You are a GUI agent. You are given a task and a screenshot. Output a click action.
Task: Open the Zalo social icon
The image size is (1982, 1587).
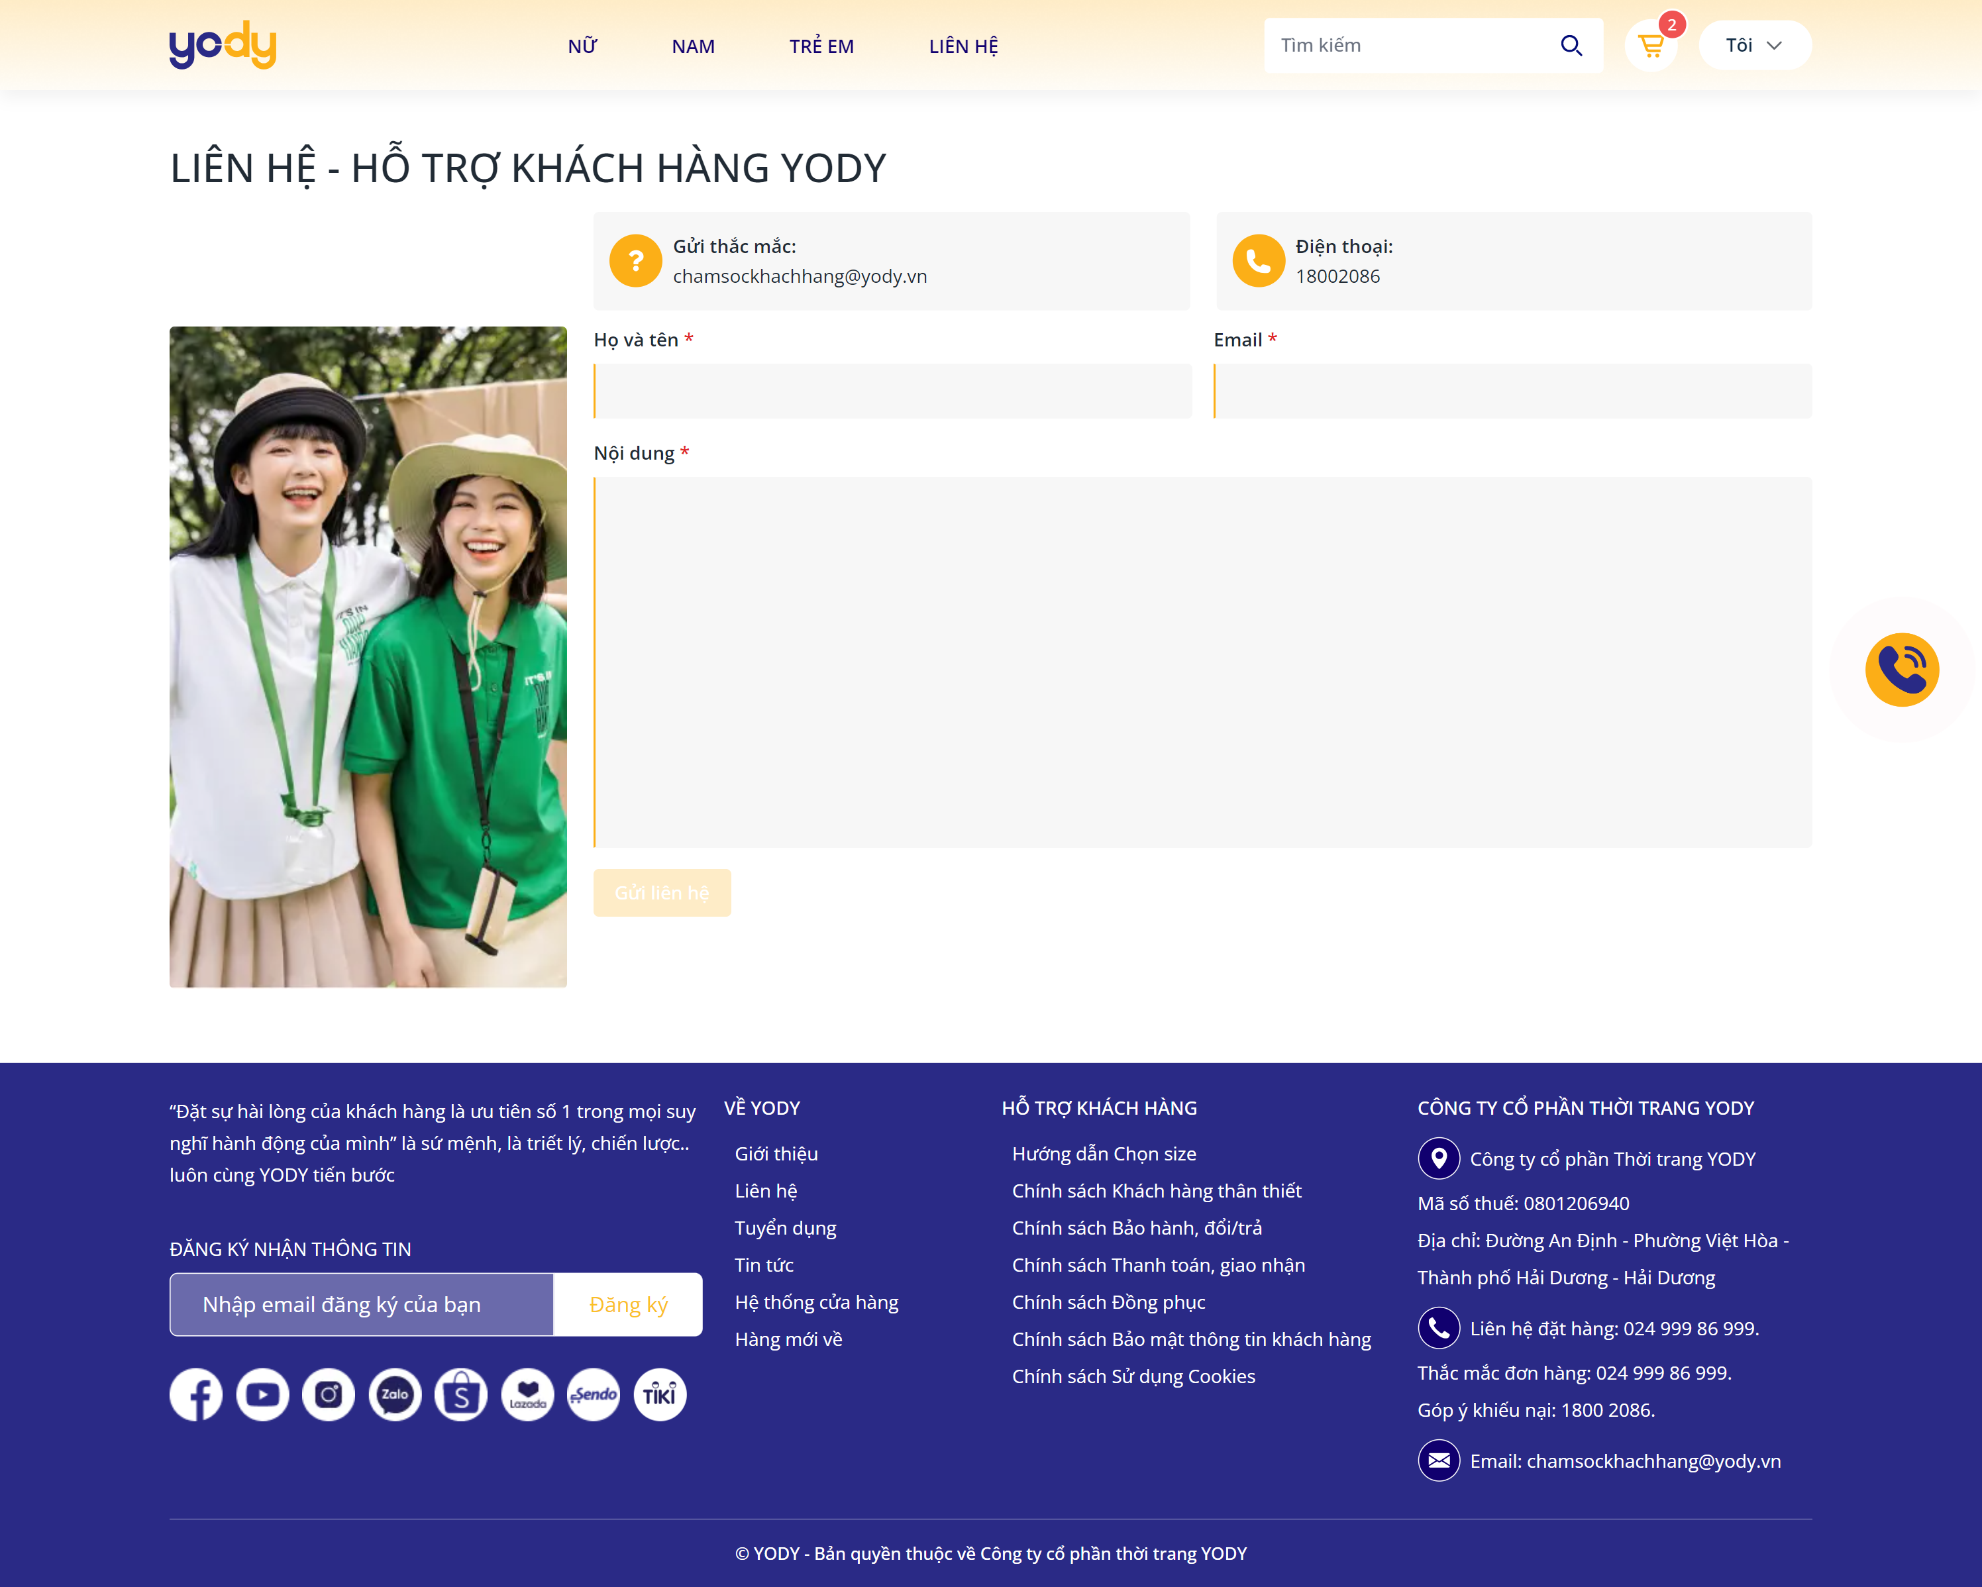394,1395
